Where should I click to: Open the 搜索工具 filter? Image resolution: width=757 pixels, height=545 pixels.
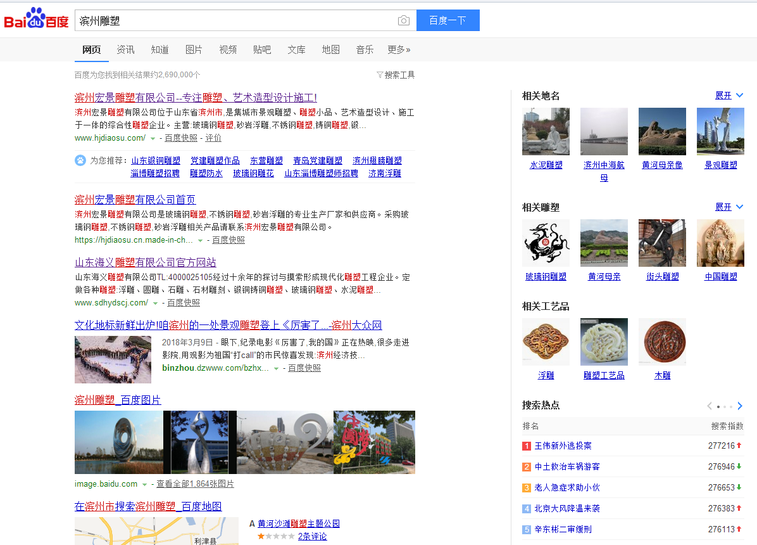pos(396,75)
